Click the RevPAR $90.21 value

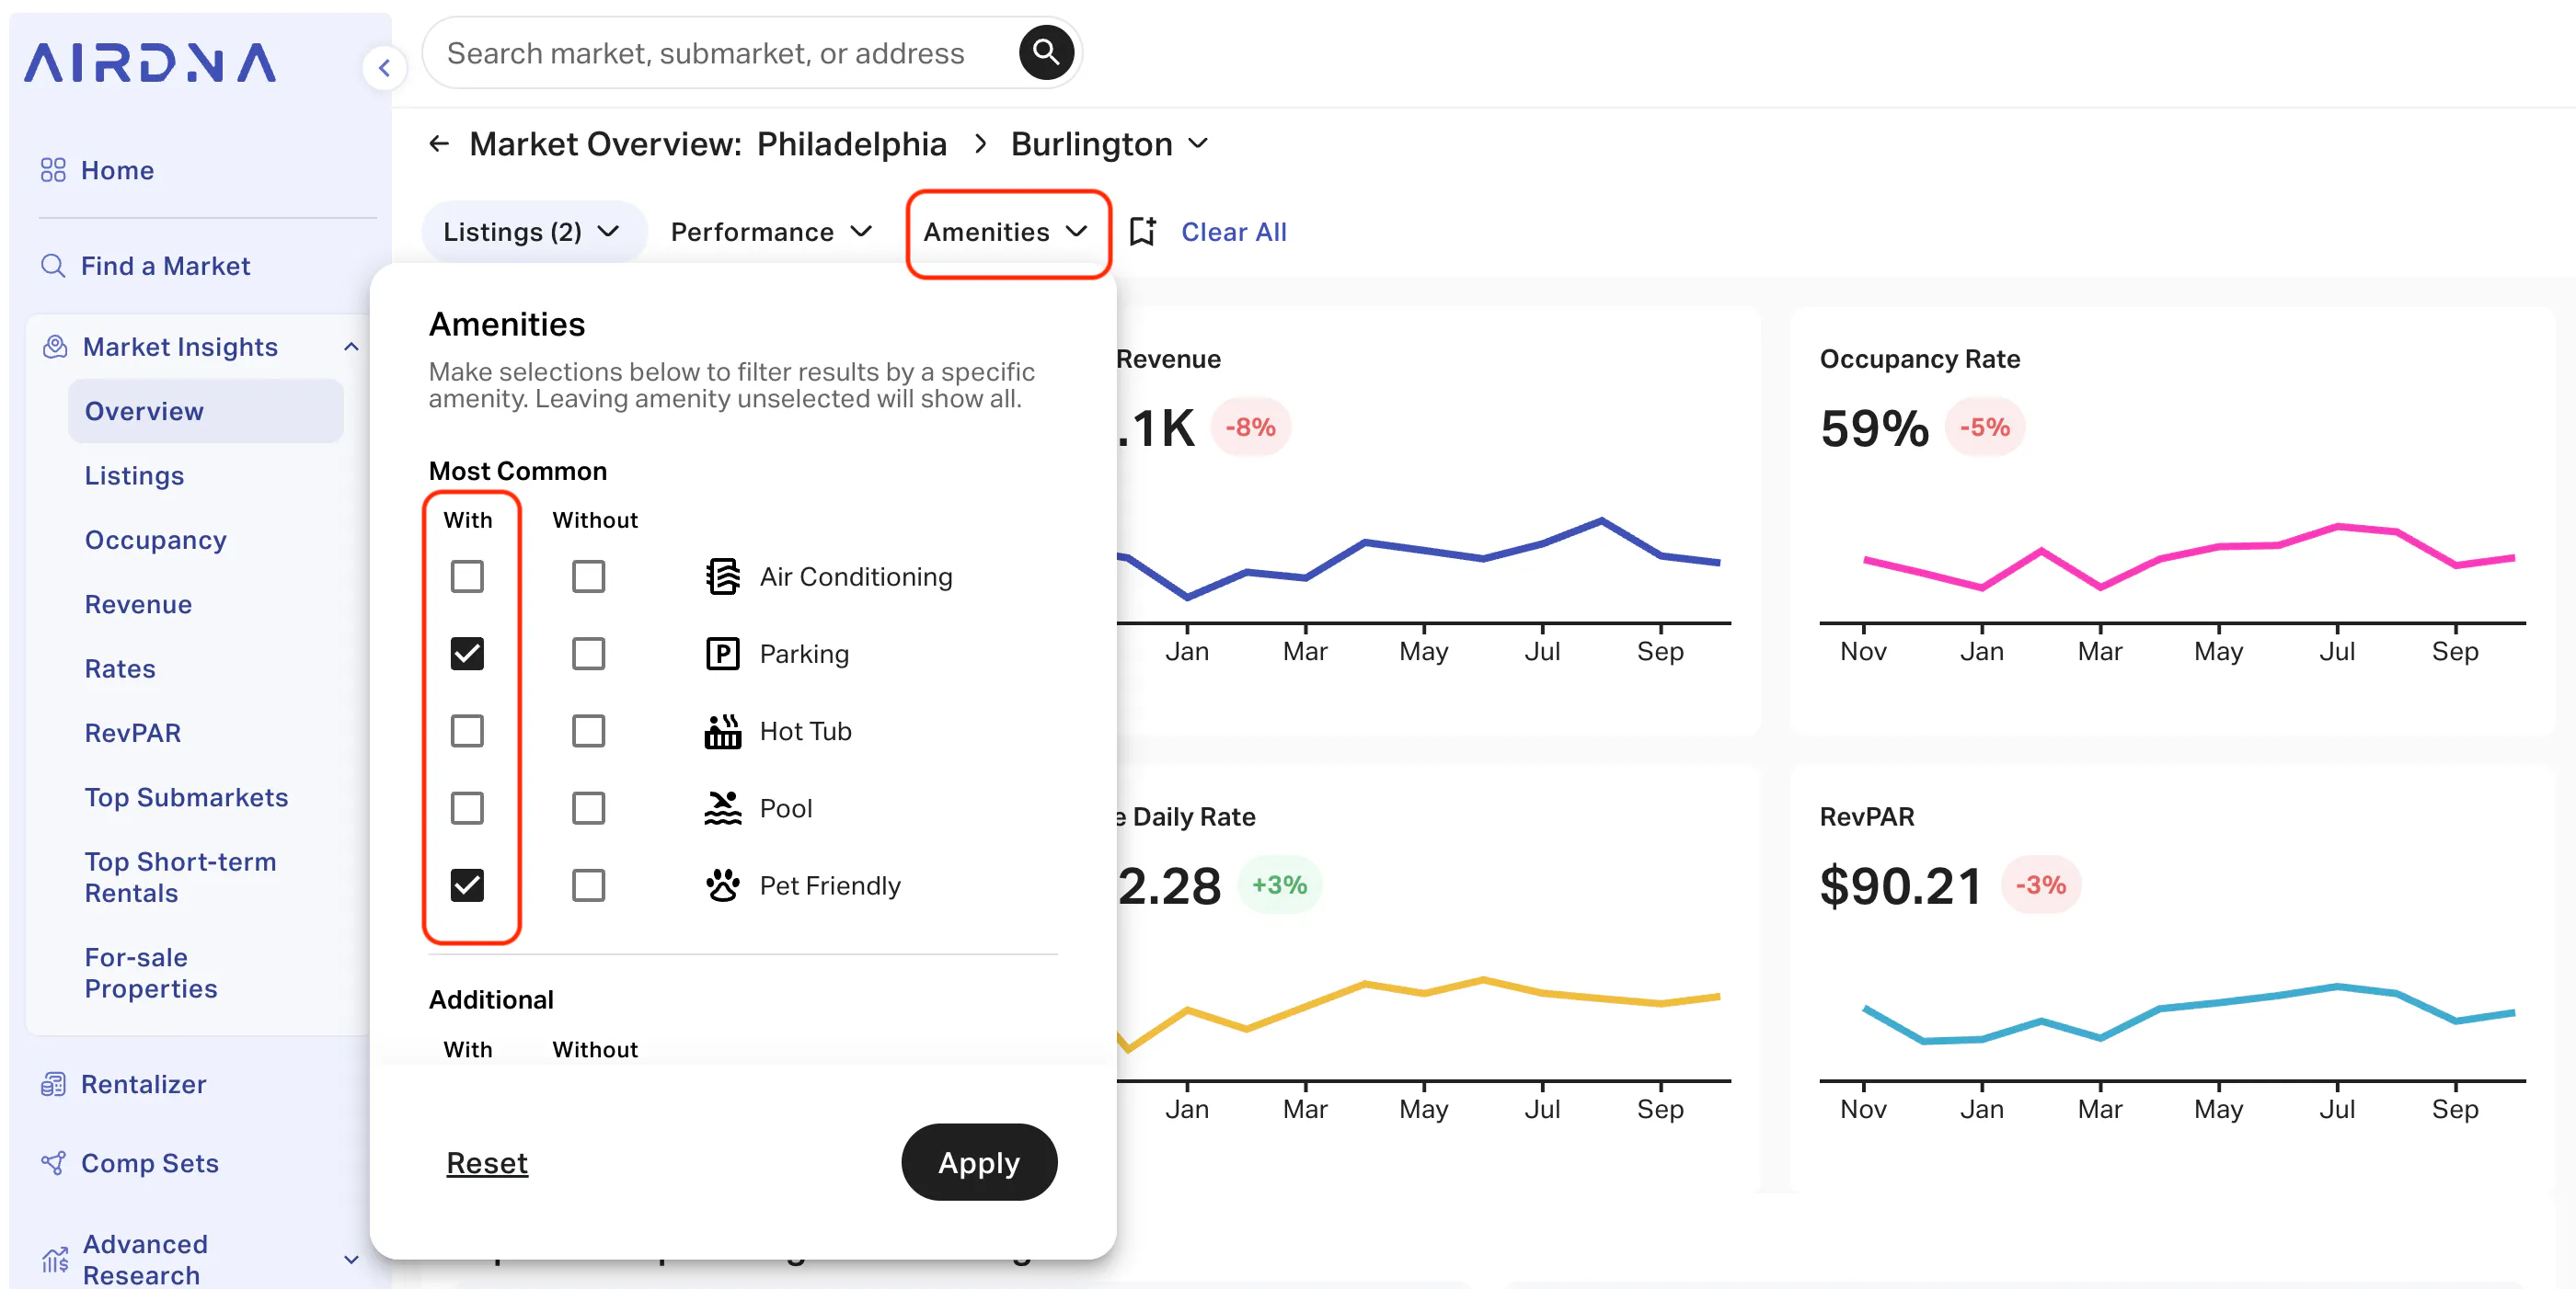[x=1901, y=886]
